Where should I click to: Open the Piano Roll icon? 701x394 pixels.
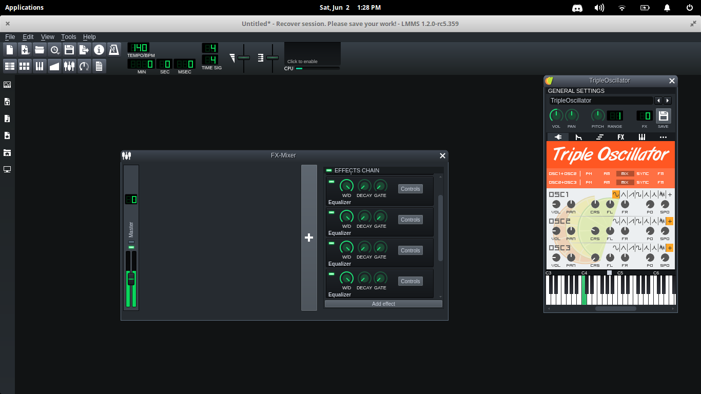point(40,66)
